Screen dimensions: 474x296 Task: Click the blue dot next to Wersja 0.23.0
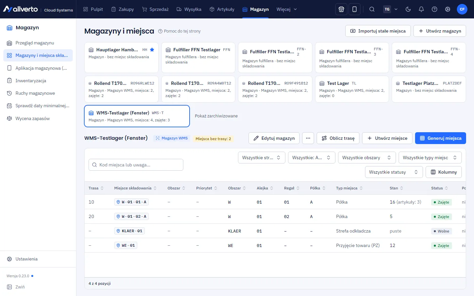click(32, 276)
